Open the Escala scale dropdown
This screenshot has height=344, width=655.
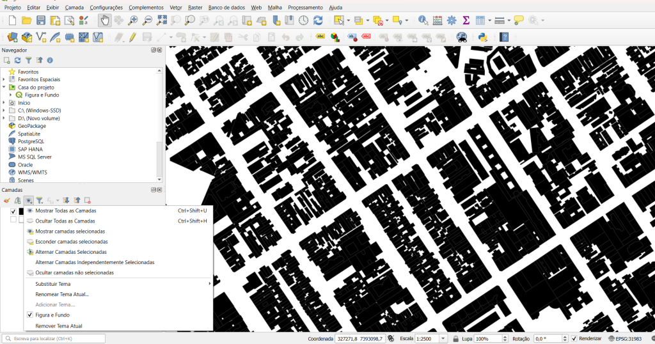(443, 339)
